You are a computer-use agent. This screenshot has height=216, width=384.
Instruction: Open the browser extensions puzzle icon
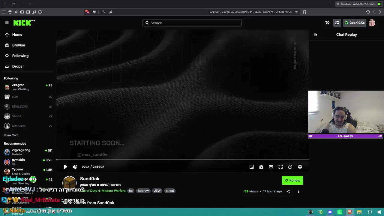(40, 12)
